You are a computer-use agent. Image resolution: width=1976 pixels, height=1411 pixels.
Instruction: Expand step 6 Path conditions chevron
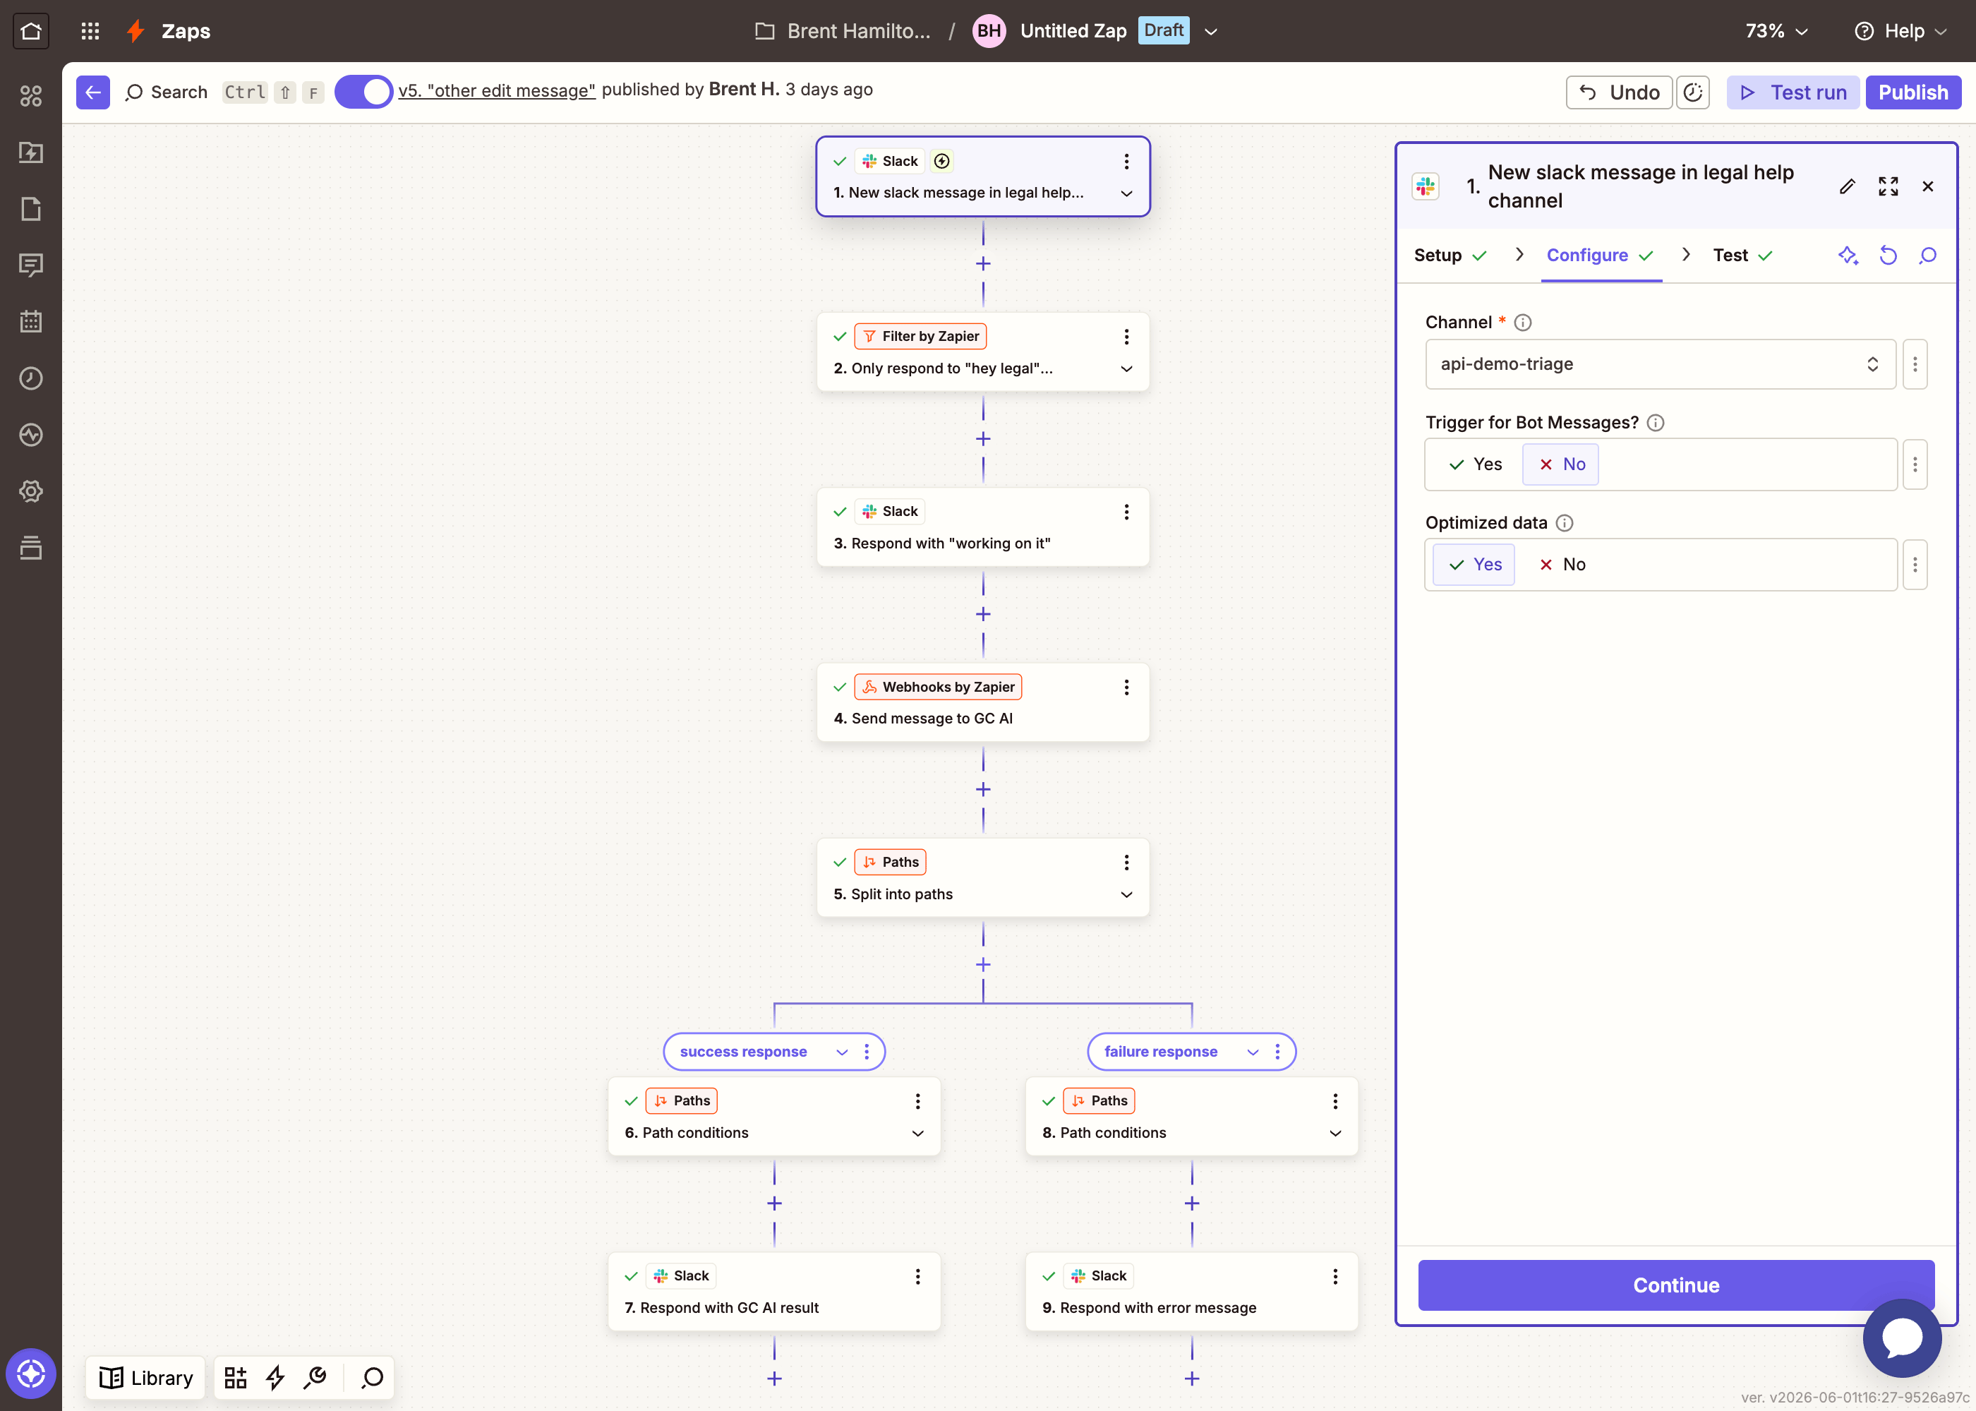tap(918, 1133)
